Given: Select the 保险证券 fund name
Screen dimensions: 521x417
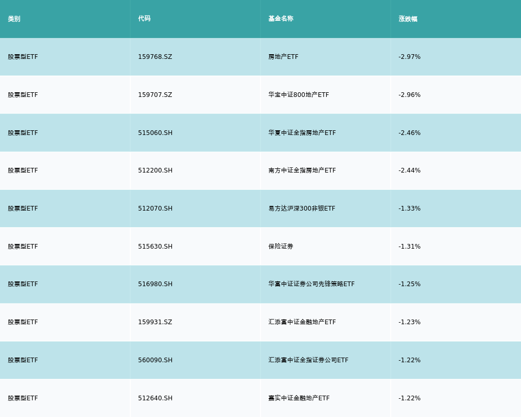Looking at the screenshot, I should click(281, 247).
